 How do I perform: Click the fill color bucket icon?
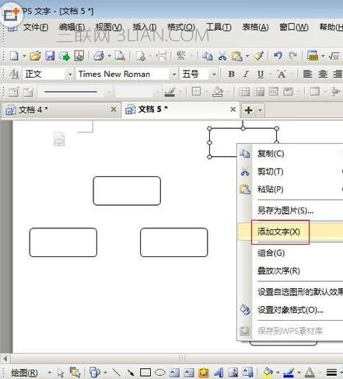tap(268, 372)
